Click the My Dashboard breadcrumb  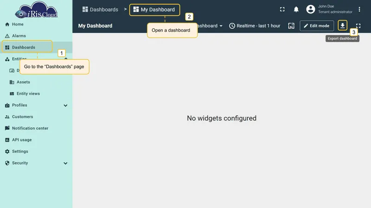click(x=154, y=10)
